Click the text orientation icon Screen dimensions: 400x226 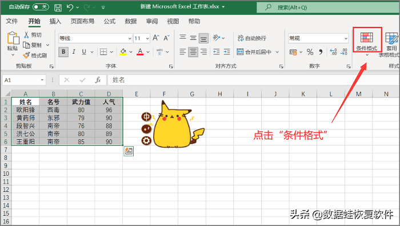(217, 38)
